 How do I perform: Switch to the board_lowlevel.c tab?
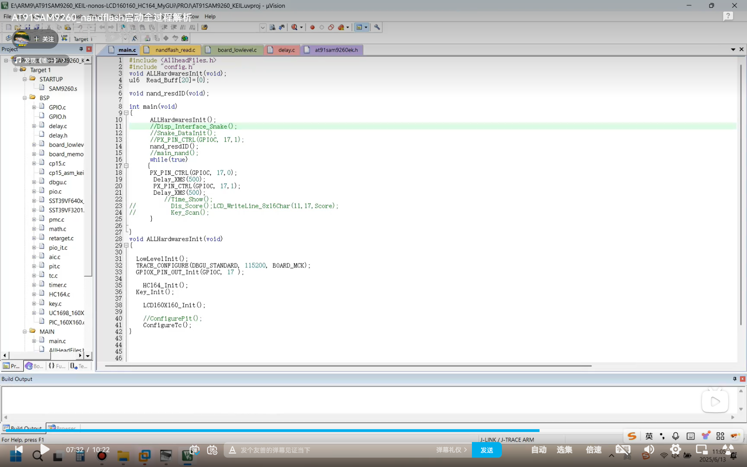(232, 50)
